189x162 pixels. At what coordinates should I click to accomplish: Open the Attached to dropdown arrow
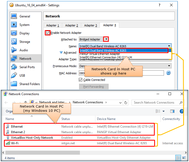click(x=106, y=39)
